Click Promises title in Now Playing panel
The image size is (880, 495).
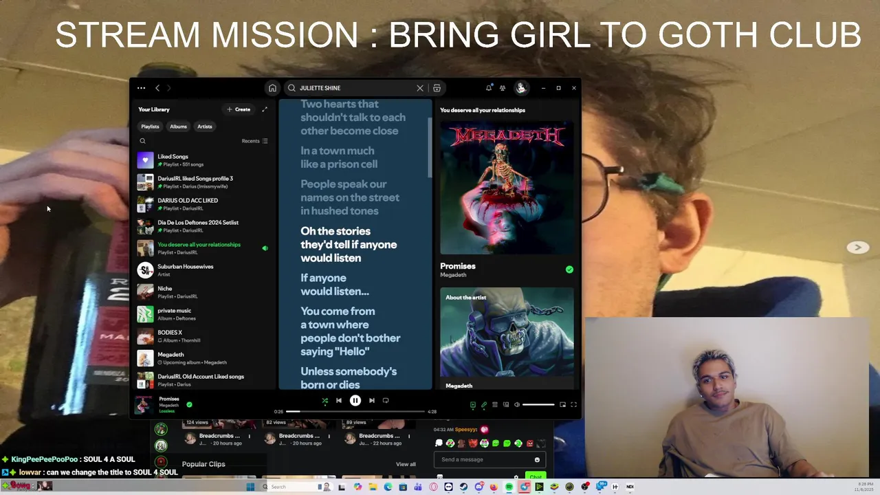[x=458, y=266]
